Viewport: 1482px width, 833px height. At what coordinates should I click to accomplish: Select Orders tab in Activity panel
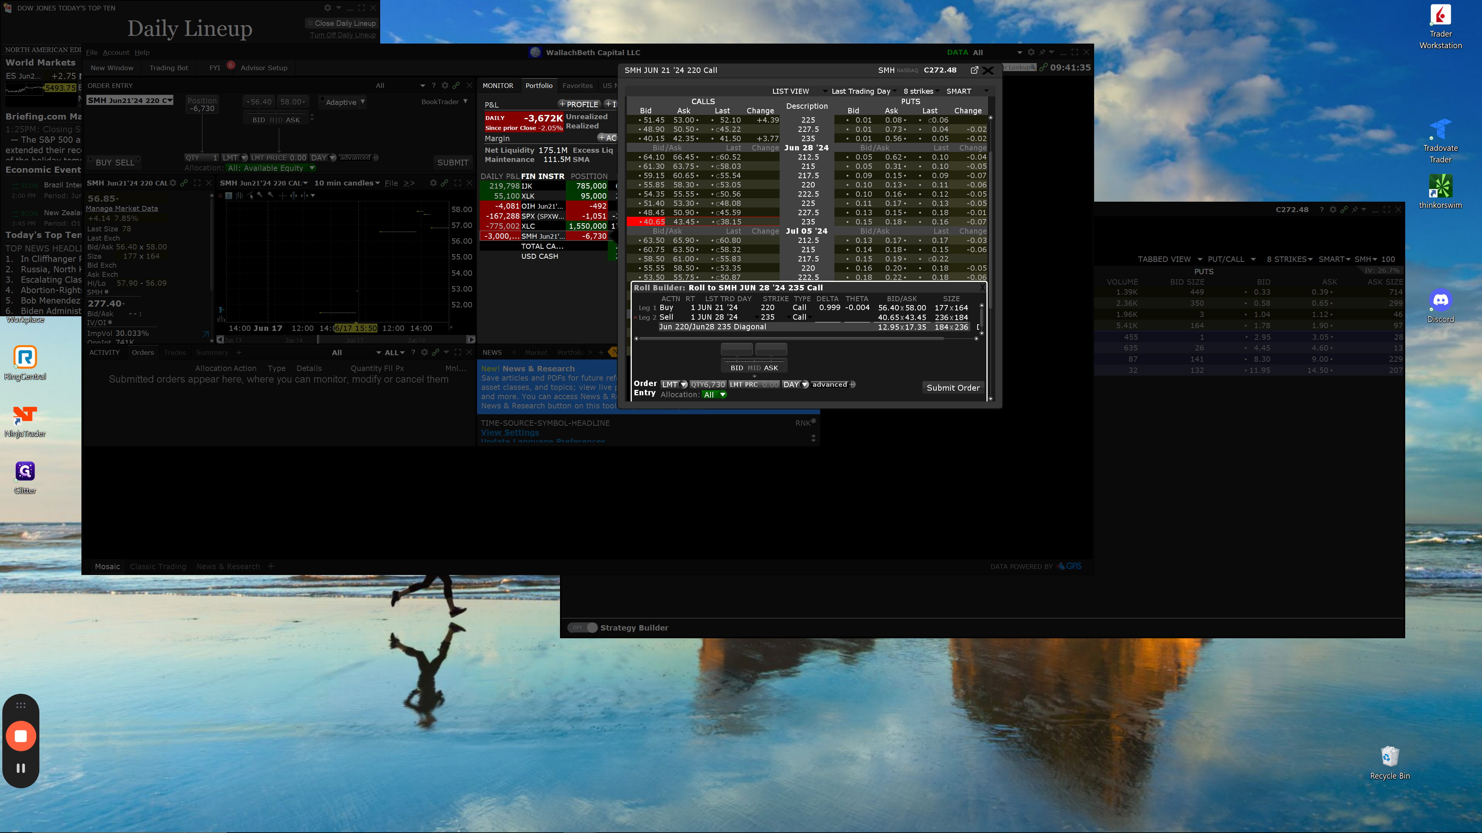(x=143, y=352)
